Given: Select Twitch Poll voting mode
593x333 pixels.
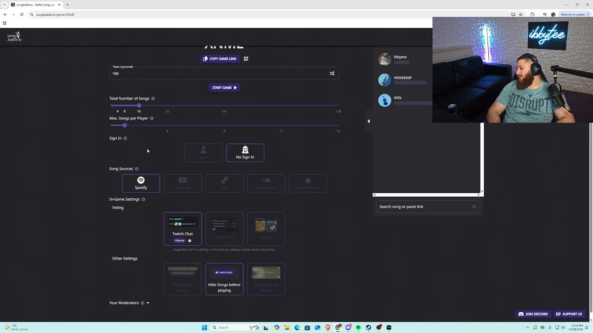Looking at the screenshot, I should (x=224, y=228).
